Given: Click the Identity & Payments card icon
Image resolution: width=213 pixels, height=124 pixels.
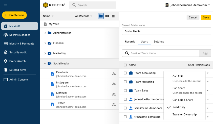Looking at the screenshot, I should click(6, 43).
